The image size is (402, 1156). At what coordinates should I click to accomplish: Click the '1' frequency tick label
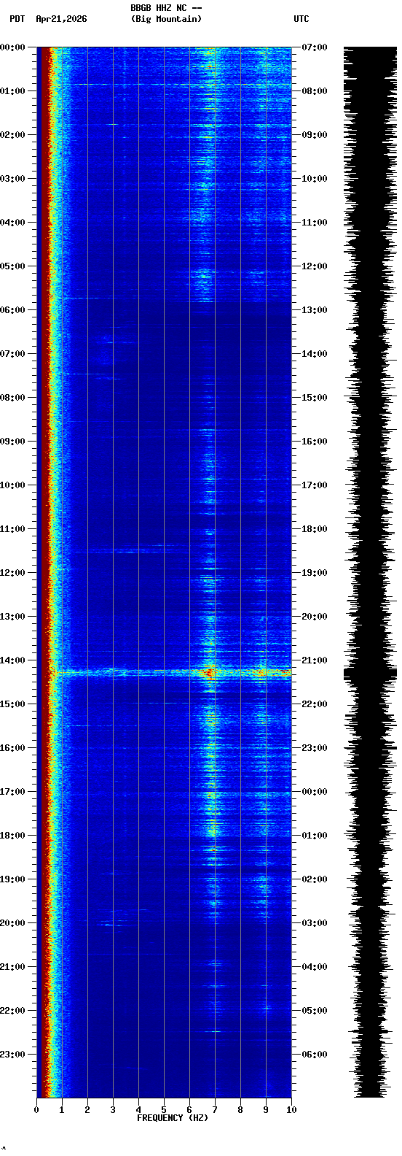click(62, 1110)
